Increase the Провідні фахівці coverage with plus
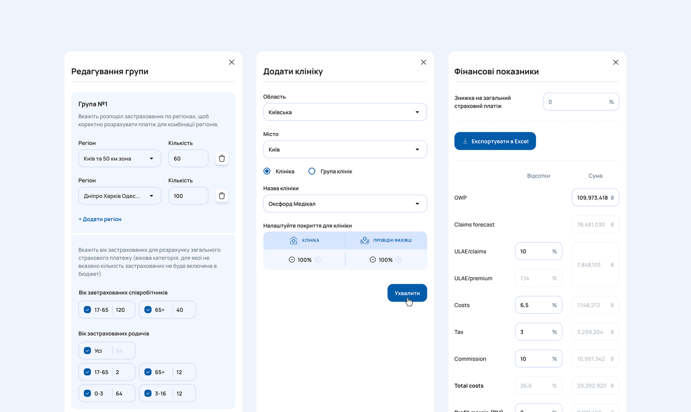The image size is (691, 412). tap(398, 260)
